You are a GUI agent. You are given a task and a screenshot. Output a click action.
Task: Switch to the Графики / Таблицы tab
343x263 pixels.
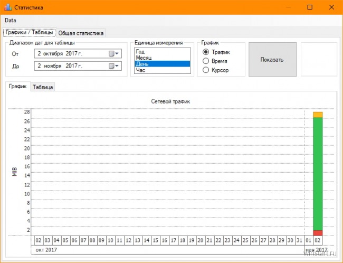click(30, 32)
